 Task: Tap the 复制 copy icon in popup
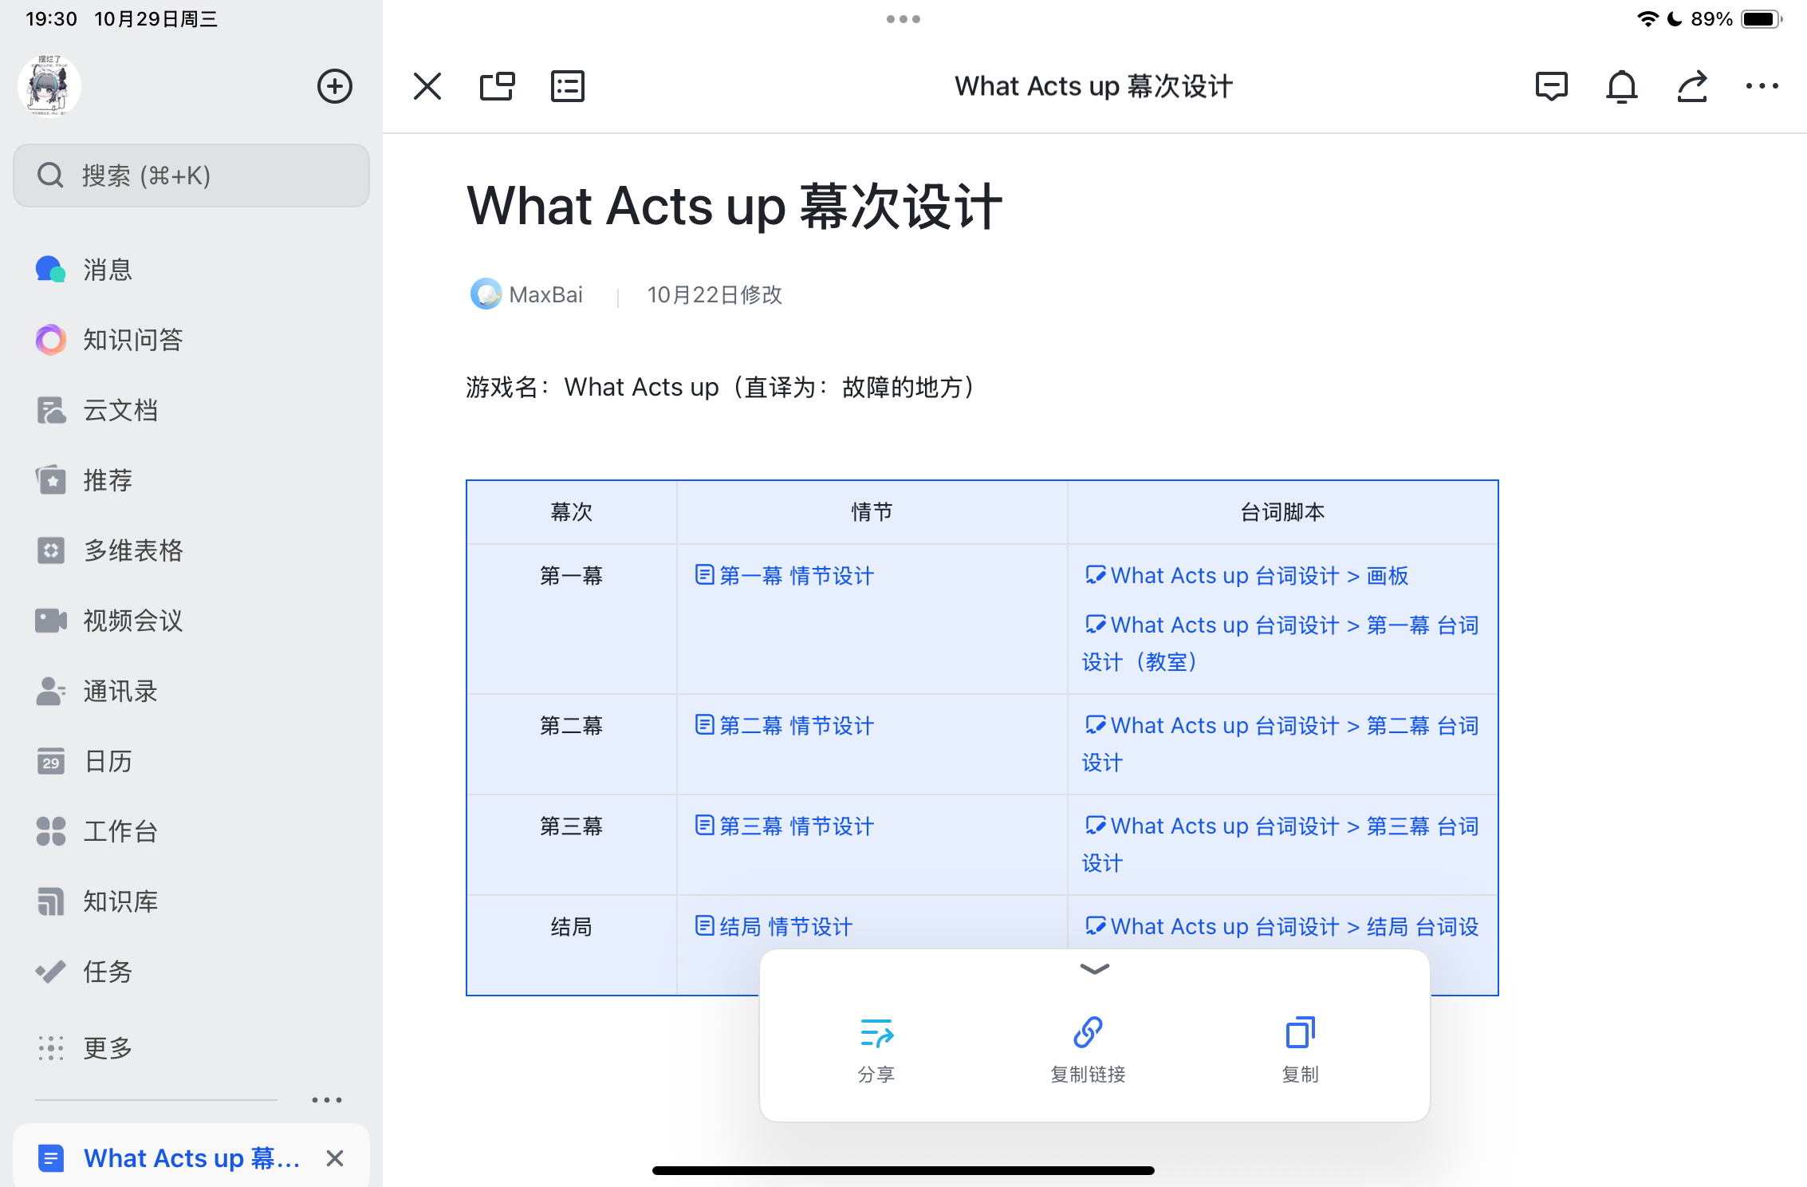[x=1300, y=1033]
